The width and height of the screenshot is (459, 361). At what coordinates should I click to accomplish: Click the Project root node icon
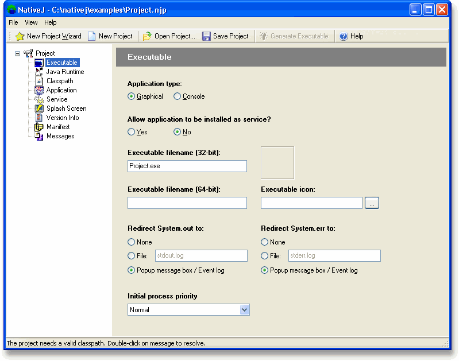(x=28, y=53)
